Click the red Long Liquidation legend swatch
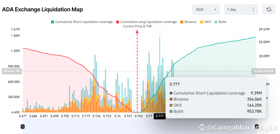280x134 pixels. coord(118,22)
